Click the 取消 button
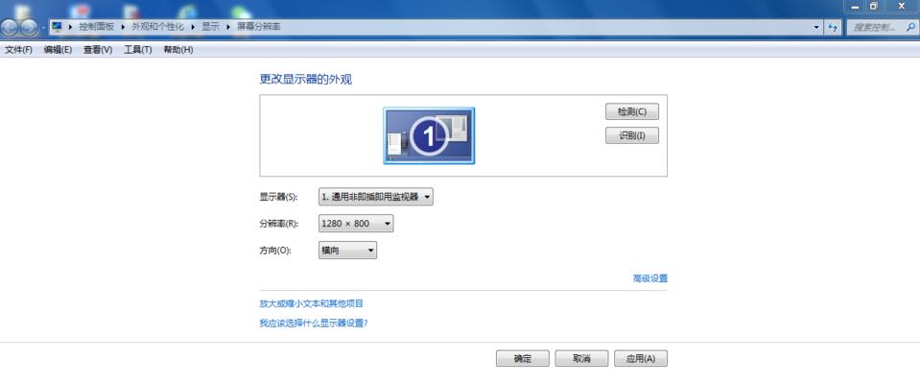Viewport: 920px width, 384px height. (x=581, y=358)
